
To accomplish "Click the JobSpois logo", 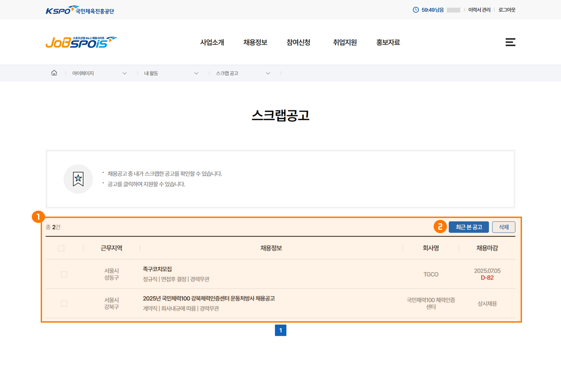I will [81, 42].
